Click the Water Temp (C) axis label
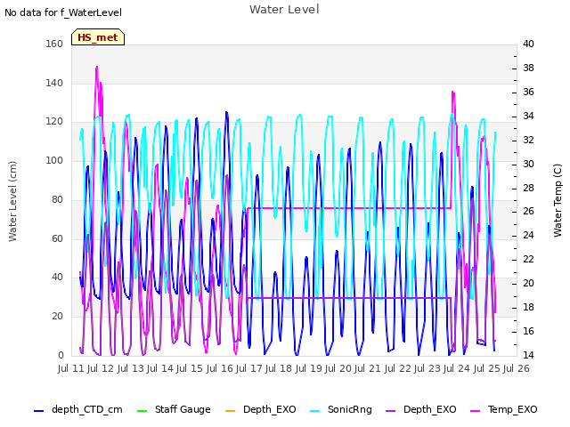570x427 pixels. (x=558, y=201)
